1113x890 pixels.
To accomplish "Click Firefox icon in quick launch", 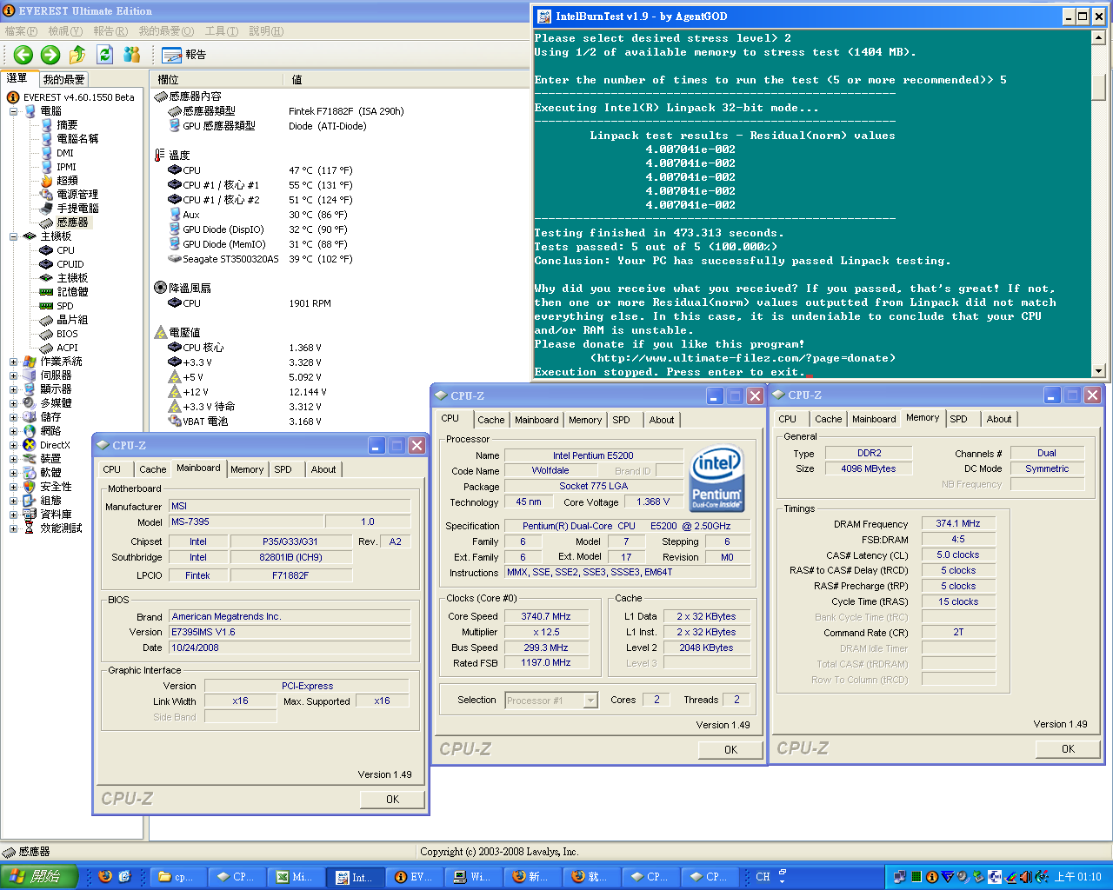I will (x=105, y=877).
